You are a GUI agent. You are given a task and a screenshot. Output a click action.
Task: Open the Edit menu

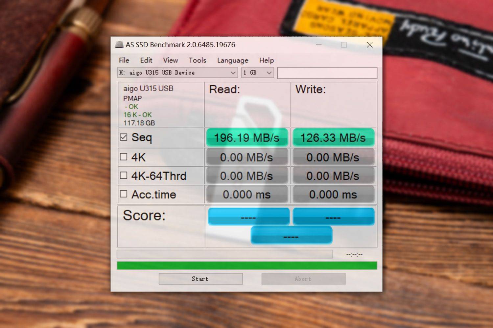pos(146,60)
